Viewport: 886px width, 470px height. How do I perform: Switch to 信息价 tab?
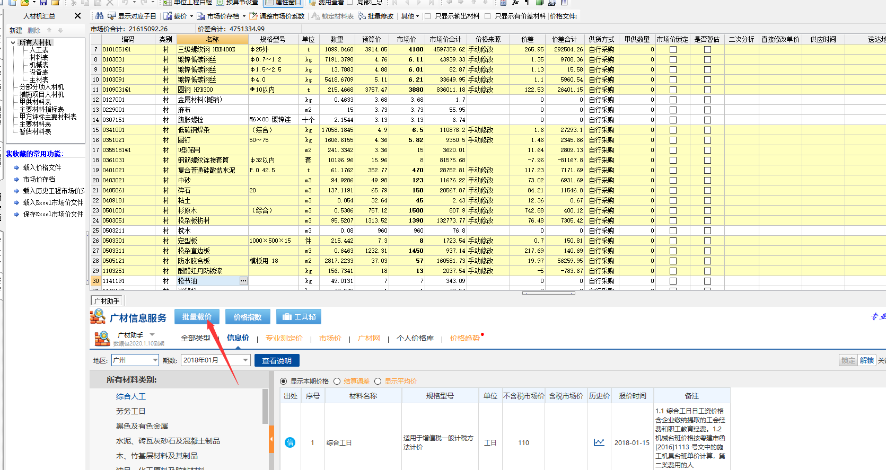238,338
